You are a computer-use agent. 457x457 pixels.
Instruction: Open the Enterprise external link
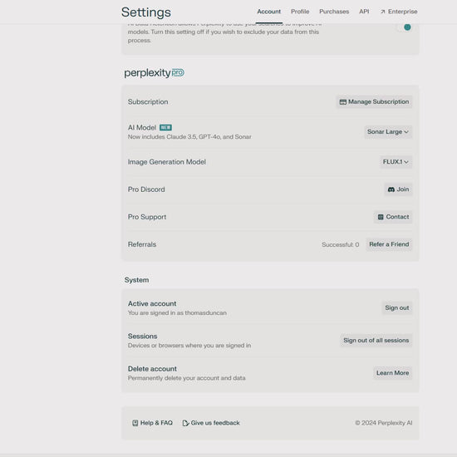tap(399, 12)
